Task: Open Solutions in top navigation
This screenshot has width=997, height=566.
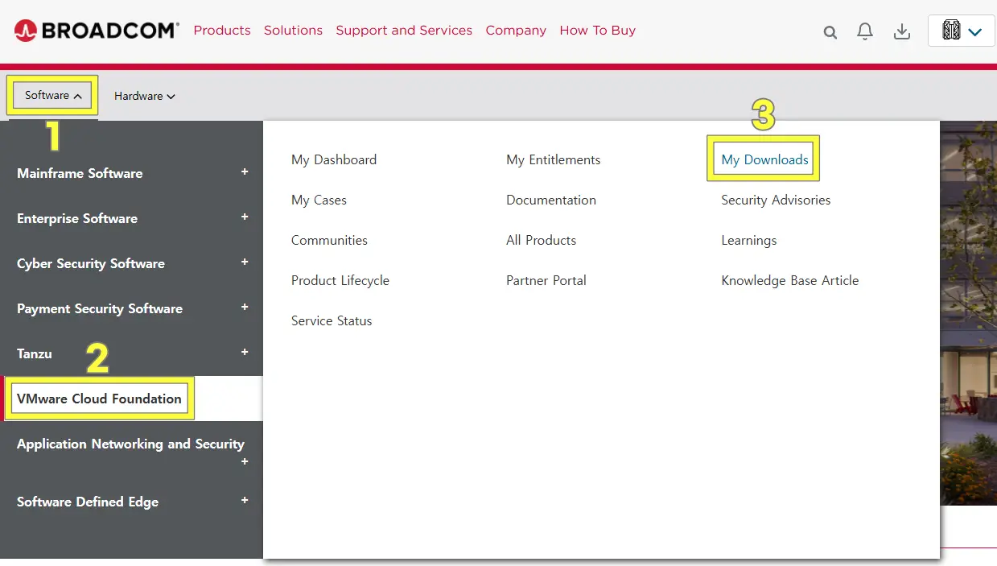Action: pyautogui.click(x=293, y=31)
